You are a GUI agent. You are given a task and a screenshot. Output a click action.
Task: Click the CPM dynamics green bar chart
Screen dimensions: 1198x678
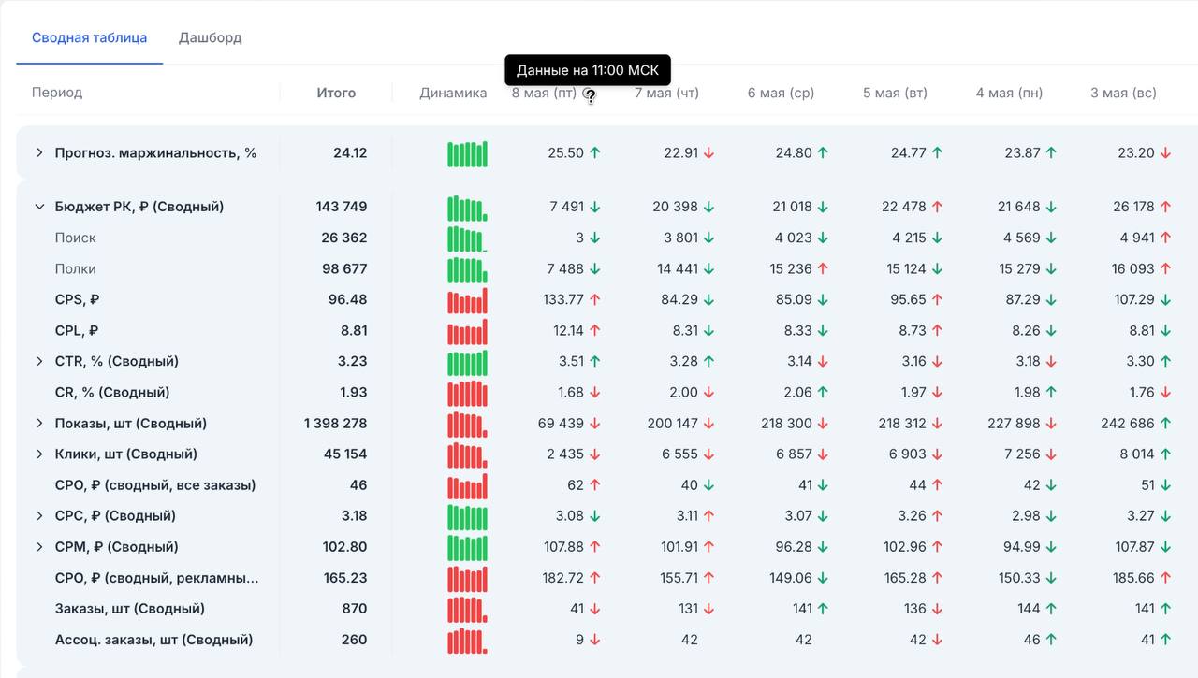[x=467, y=547]
